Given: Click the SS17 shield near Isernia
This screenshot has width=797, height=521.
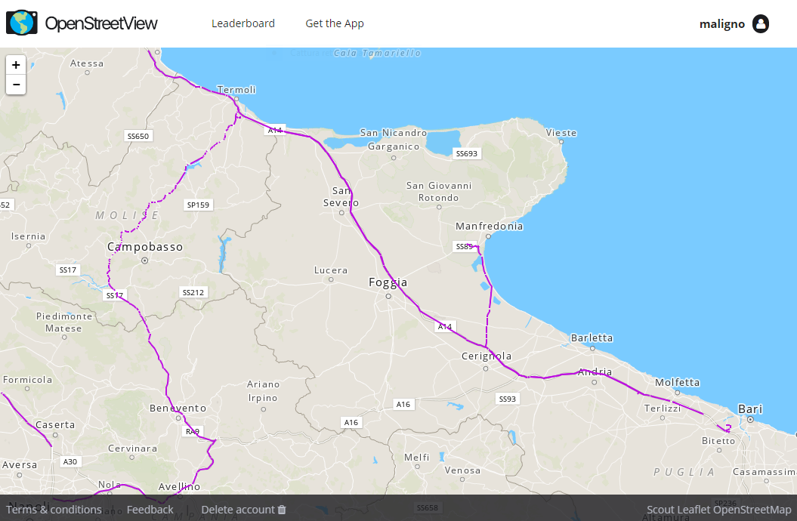Looking at the screenshot, I should coord(67,270).
